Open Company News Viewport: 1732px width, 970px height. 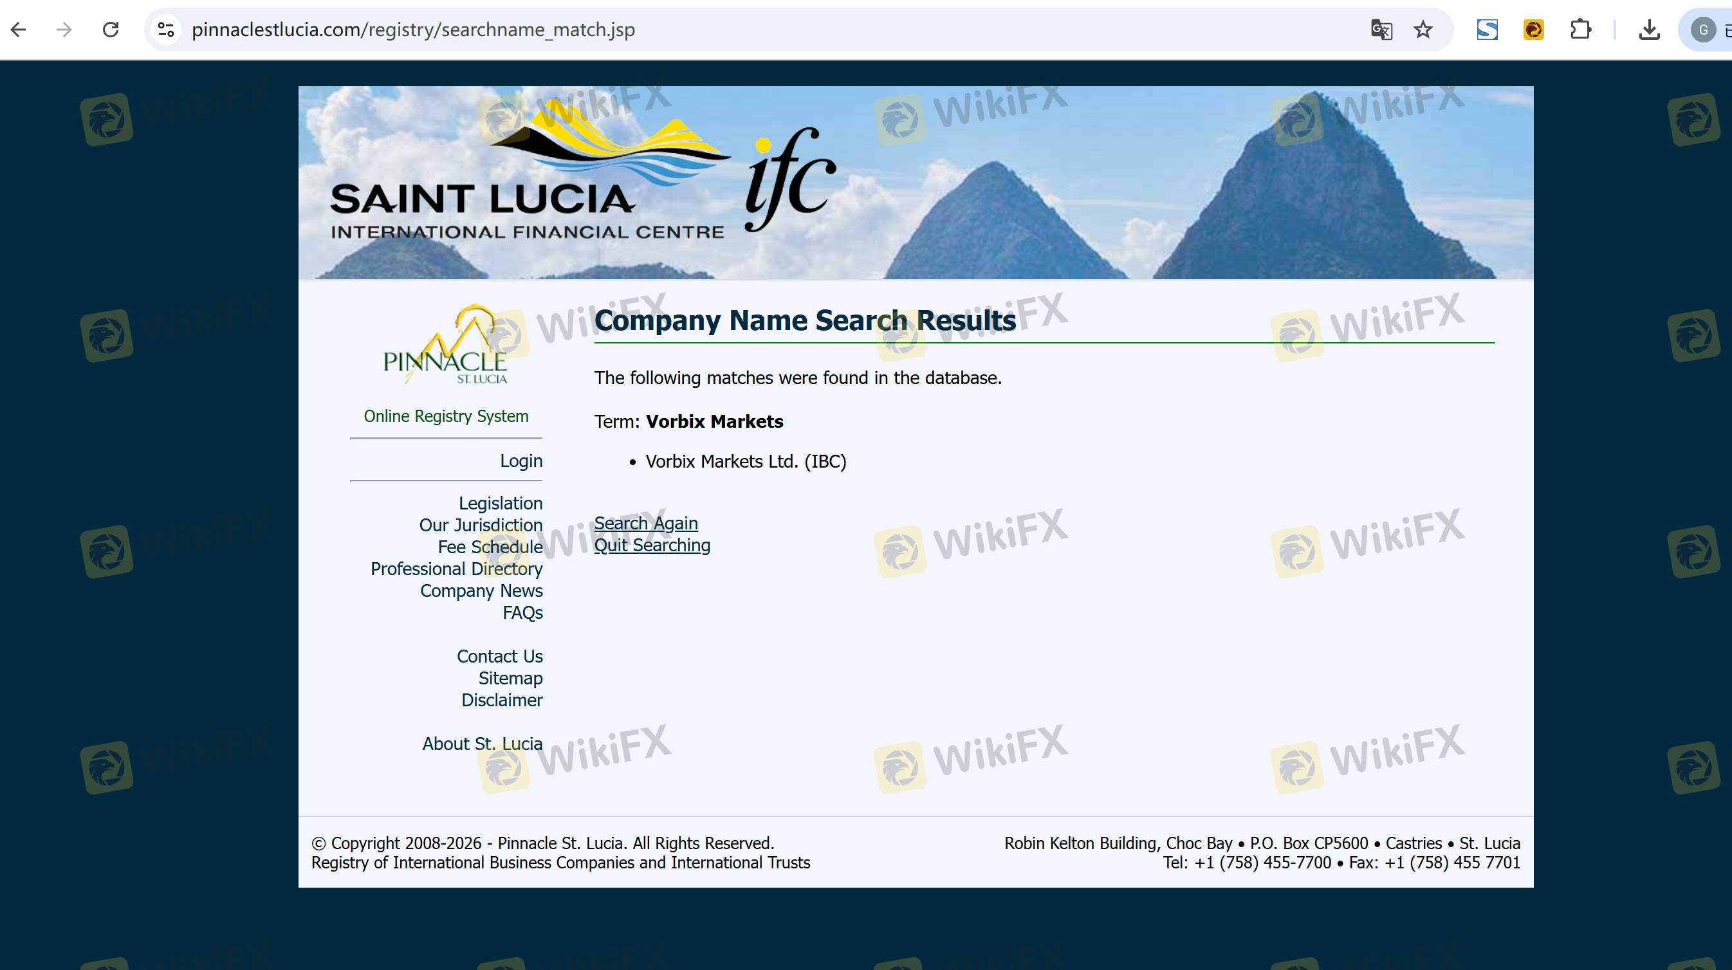(x=481, y=590)
